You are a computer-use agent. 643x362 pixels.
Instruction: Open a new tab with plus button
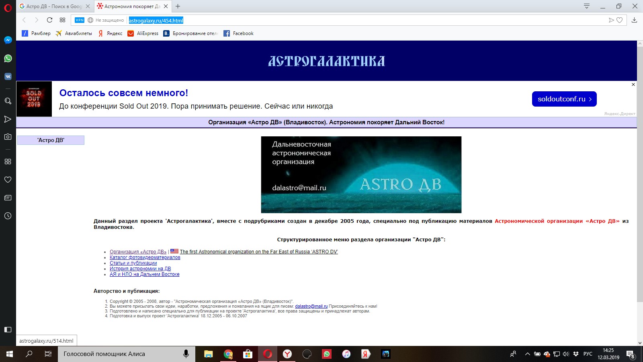[x=178, y=6]
